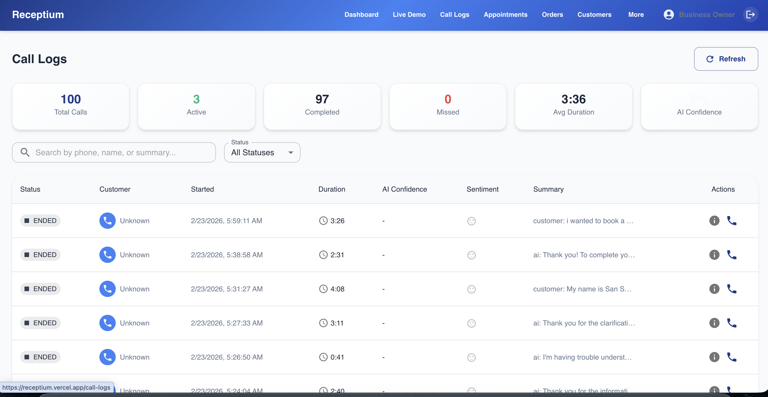Image resolution: width=768 pixels, height=397 pixels.
Task: Click the Started column header
Action: (x=202, y=189)
